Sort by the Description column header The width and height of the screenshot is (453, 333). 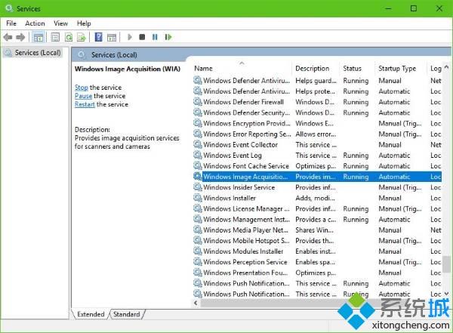pyautogui.click(x=315, y=69)
